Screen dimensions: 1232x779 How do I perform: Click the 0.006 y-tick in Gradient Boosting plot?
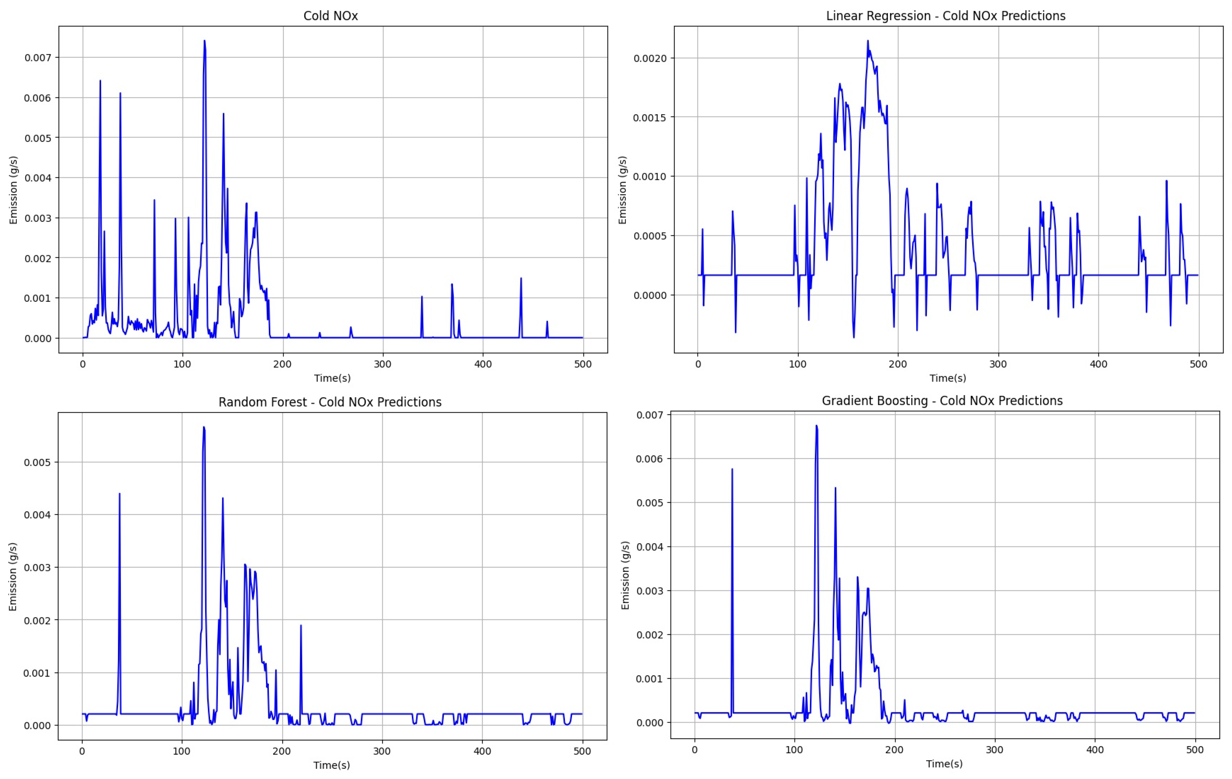[649, 459]
